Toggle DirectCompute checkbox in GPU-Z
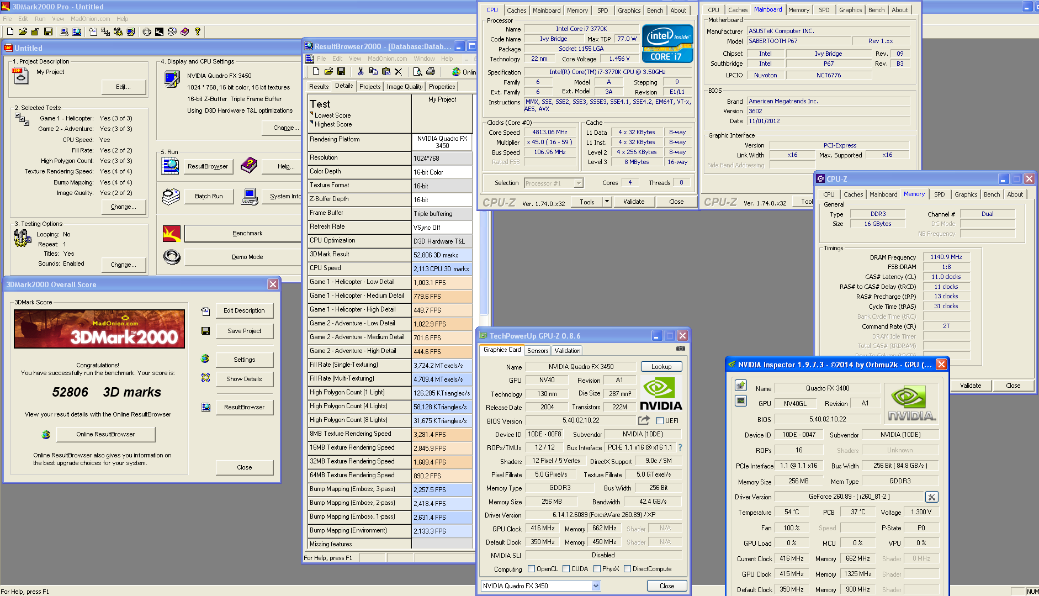The height and width of the screenshot is (596, 1039). 627,569
